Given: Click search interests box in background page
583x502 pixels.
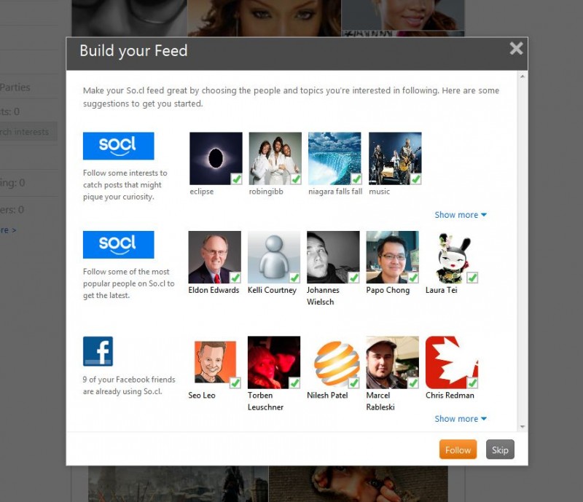Looking at the screenshot, I should click(x=28, y=132).
